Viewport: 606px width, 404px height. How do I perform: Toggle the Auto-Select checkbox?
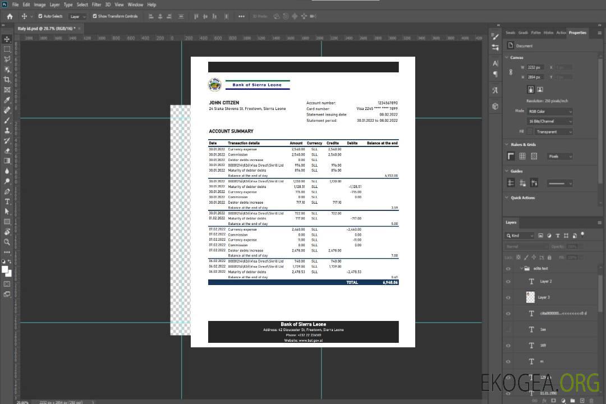[40, 16]
